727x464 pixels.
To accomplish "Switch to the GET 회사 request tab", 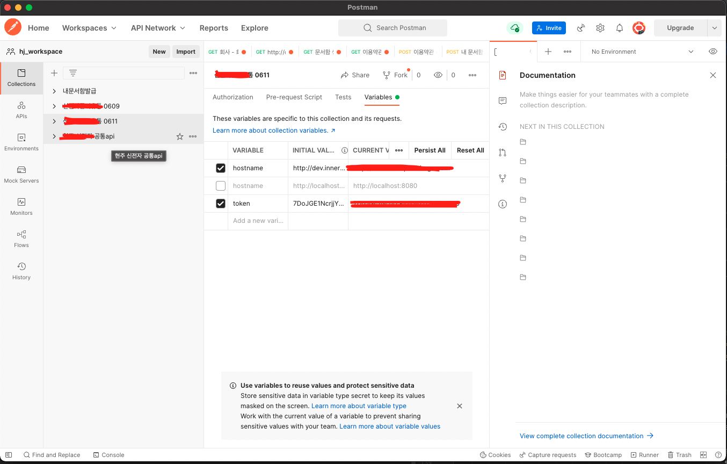I will [227, 52].
